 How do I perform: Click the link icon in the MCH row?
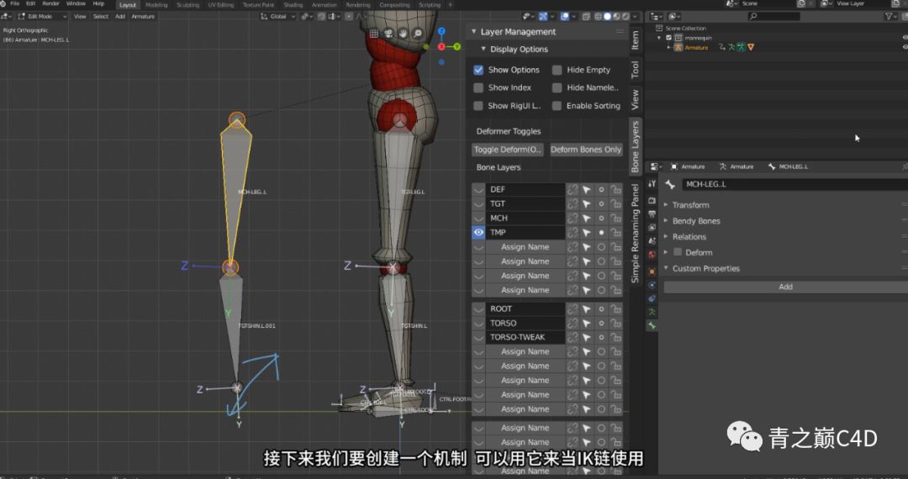pyautogui.click(x=573, y=218)
